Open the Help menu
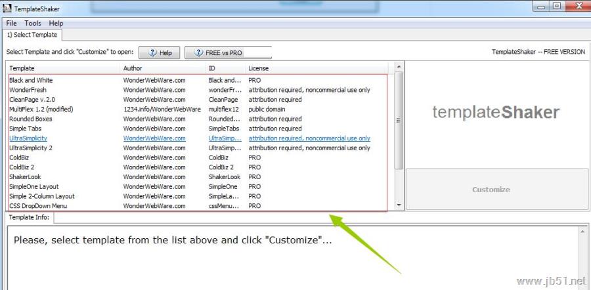Viewport: 591px width, 290px height. point(56,23)
